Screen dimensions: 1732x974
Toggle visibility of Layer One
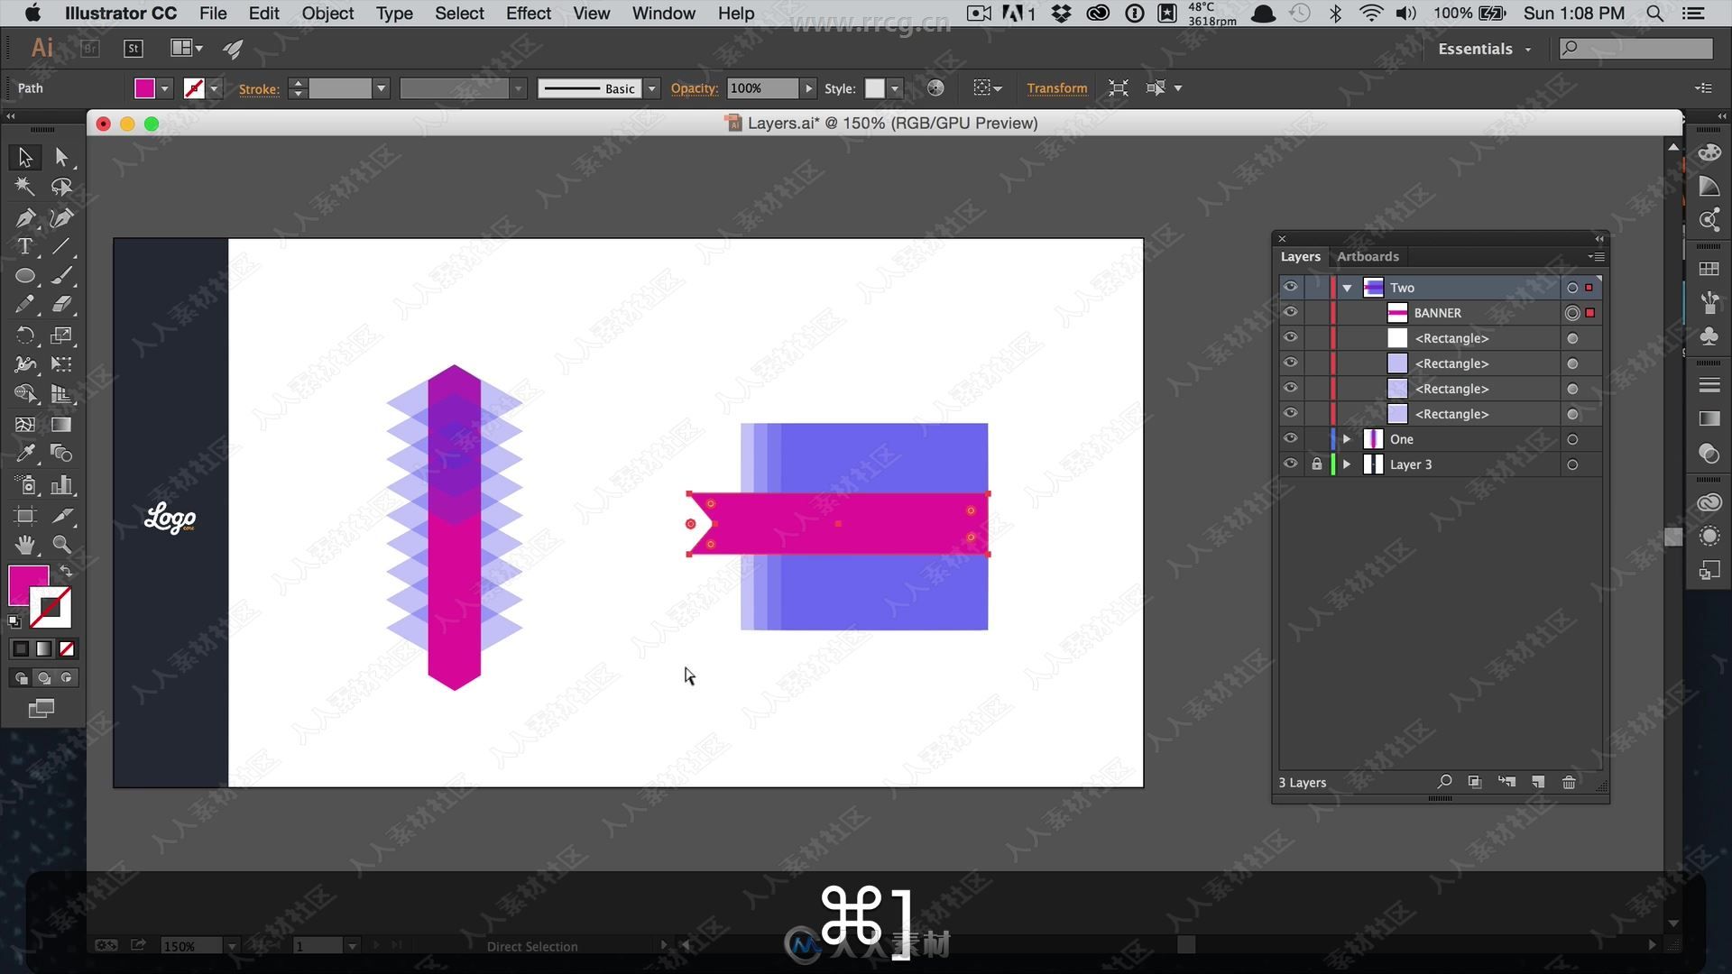pos(1289,439)
